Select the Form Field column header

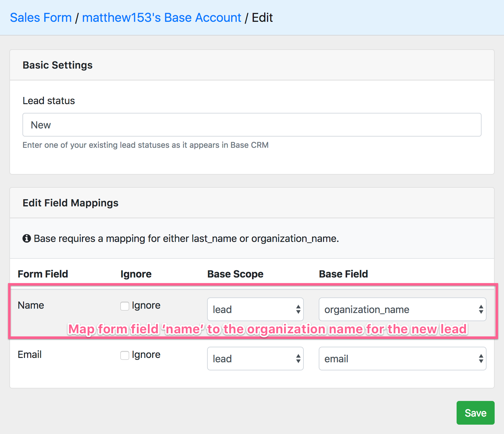[x=43, y=274]
